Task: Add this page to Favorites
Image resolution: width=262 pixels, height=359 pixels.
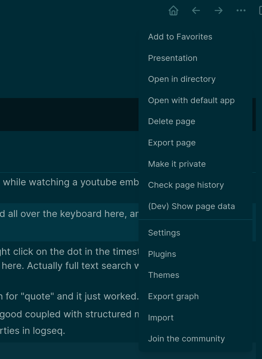Action: (x=180, y=37)
